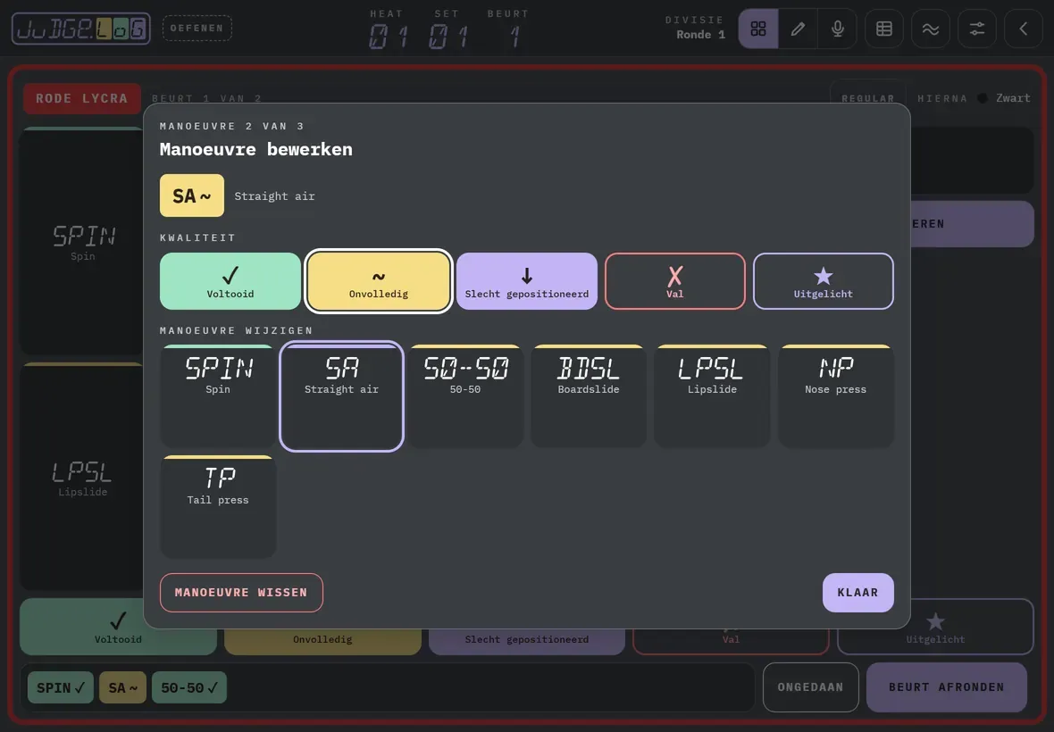Click the Spin tile behind the dialog

pos(82,242)
